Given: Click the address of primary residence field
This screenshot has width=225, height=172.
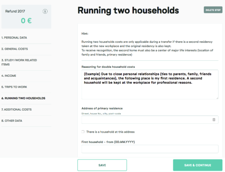Looking at the screenshot, I should pos(150,119).
